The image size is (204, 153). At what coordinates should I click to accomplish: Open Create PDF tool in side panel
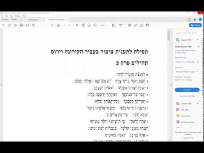click(x=184, y=104)
